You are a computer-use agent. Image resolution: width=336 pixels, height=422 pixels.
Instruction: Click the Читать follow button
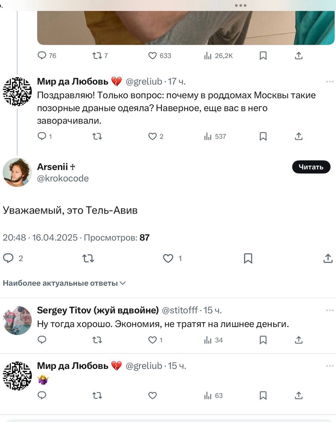311,167
